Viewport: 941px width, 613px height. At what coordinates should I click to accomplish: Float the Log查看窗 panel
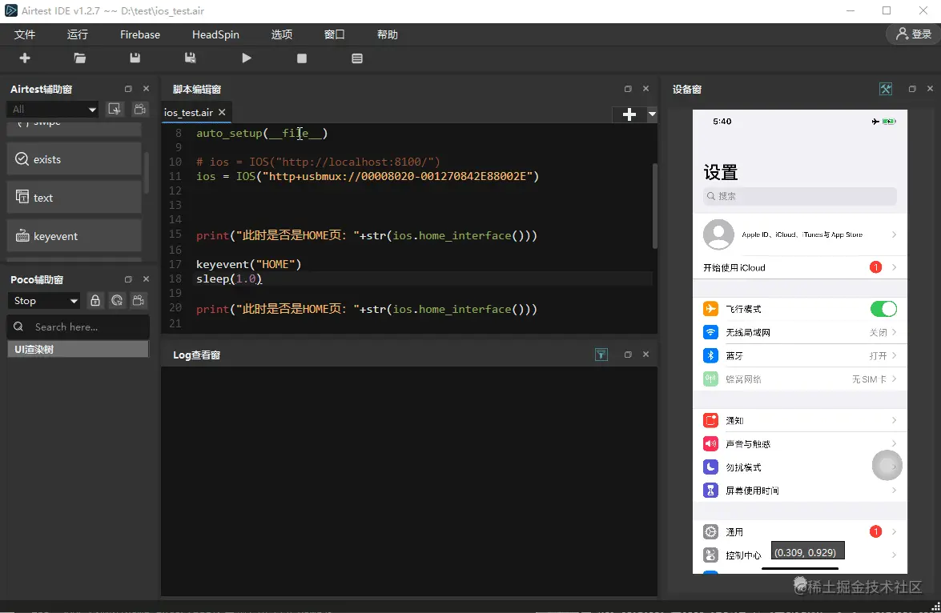click(628, 355)
